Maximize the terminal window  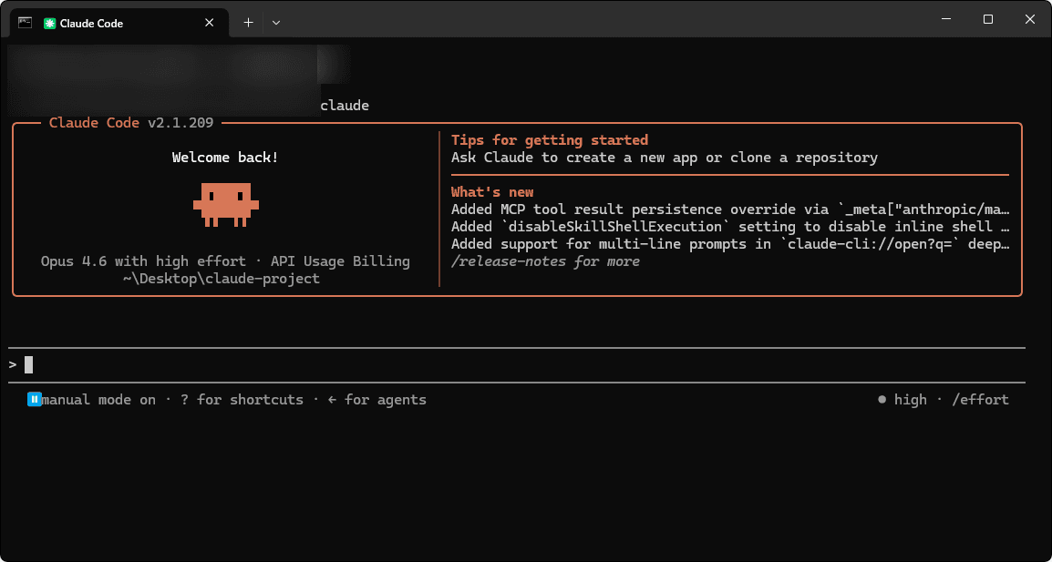[x=987, y=19]
